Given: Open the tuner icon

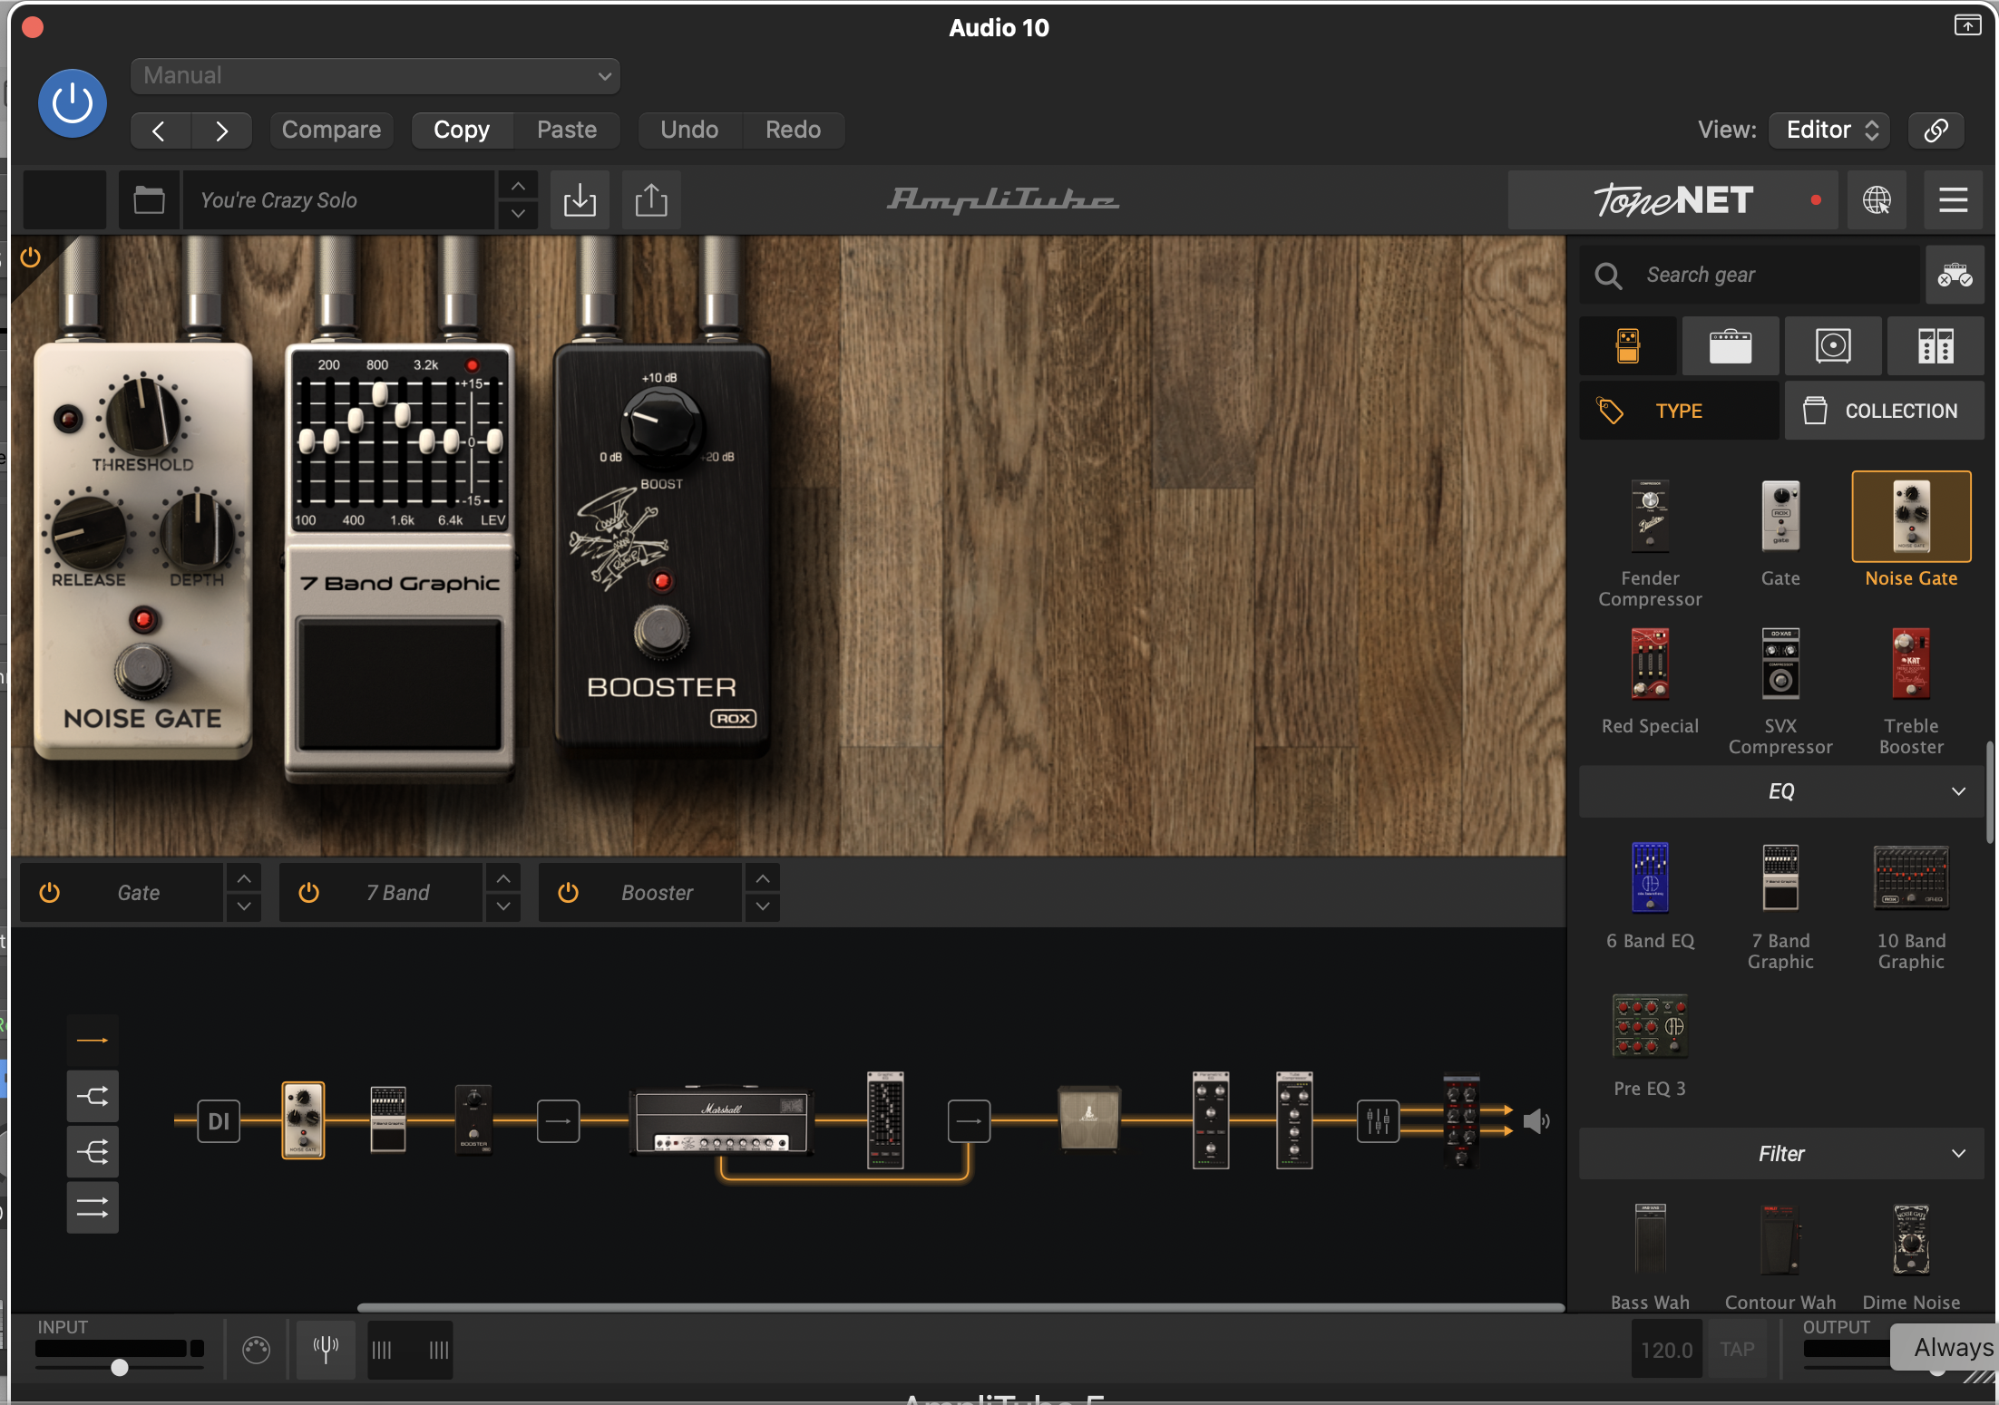Looking at the screenshot, I should point(326,1350).
